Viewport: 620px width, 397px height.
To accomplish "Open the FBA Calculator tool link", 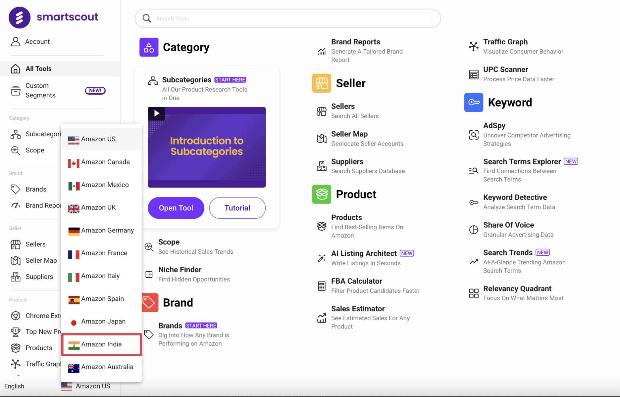I will point(357,281).
